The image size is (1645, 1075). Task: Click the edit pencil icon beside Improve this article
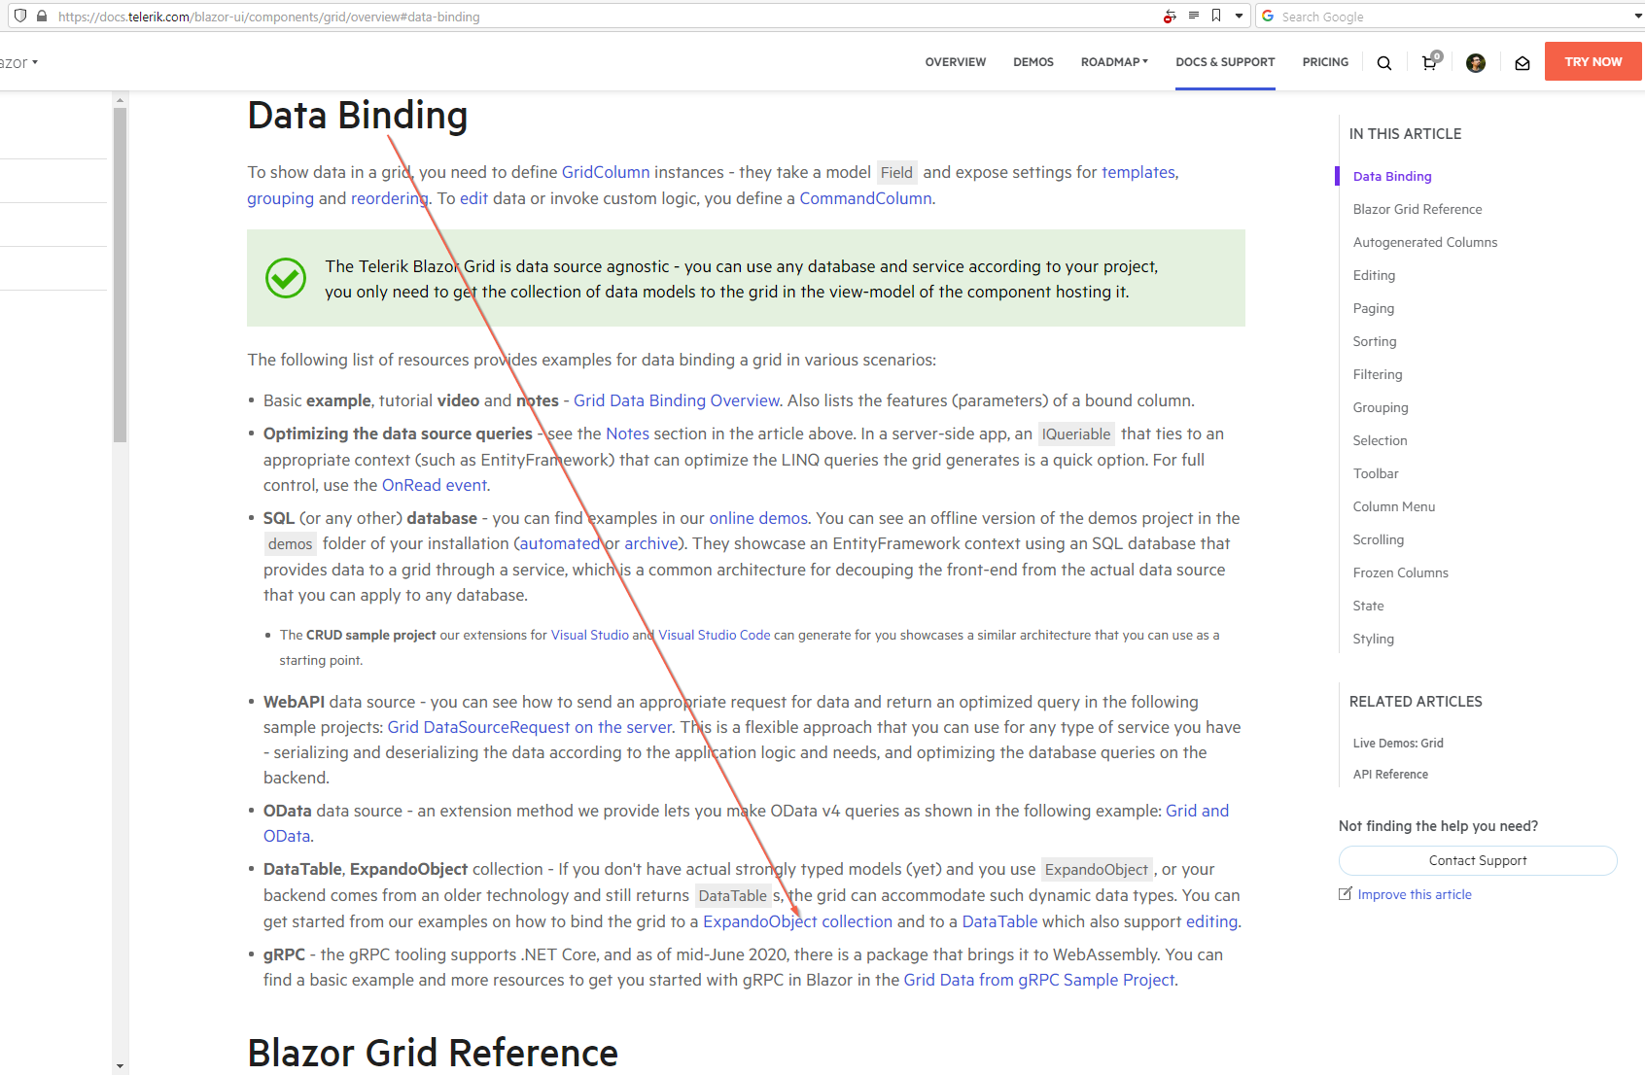click(x=1346, y=893)
